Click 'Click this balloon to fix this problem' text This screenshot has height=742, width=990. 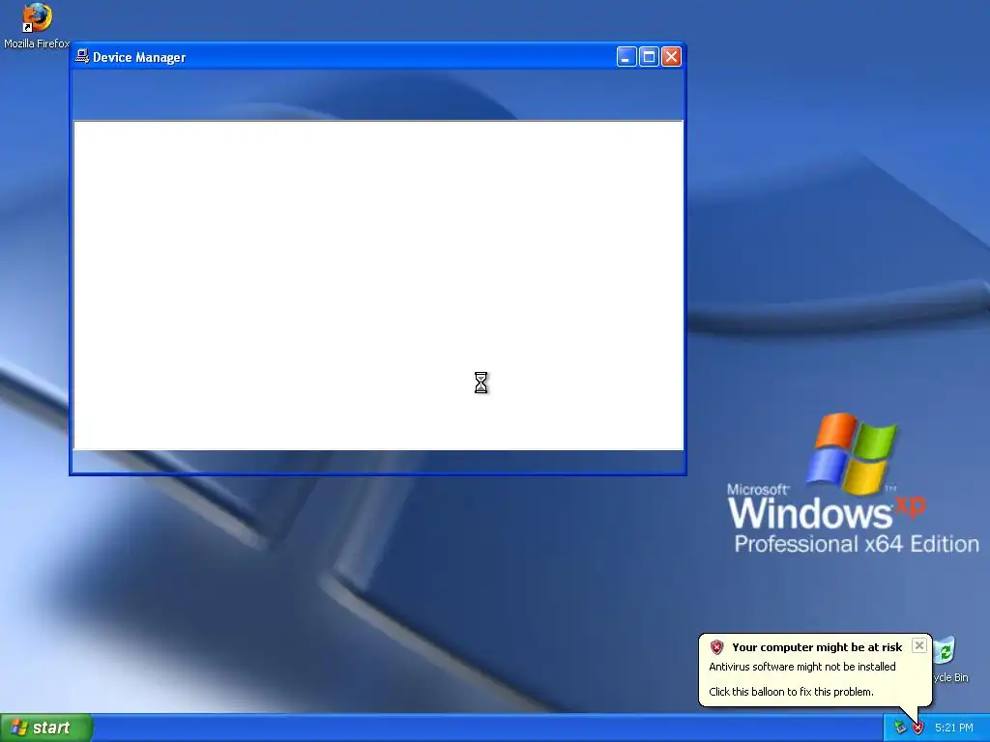coord(791,692)
